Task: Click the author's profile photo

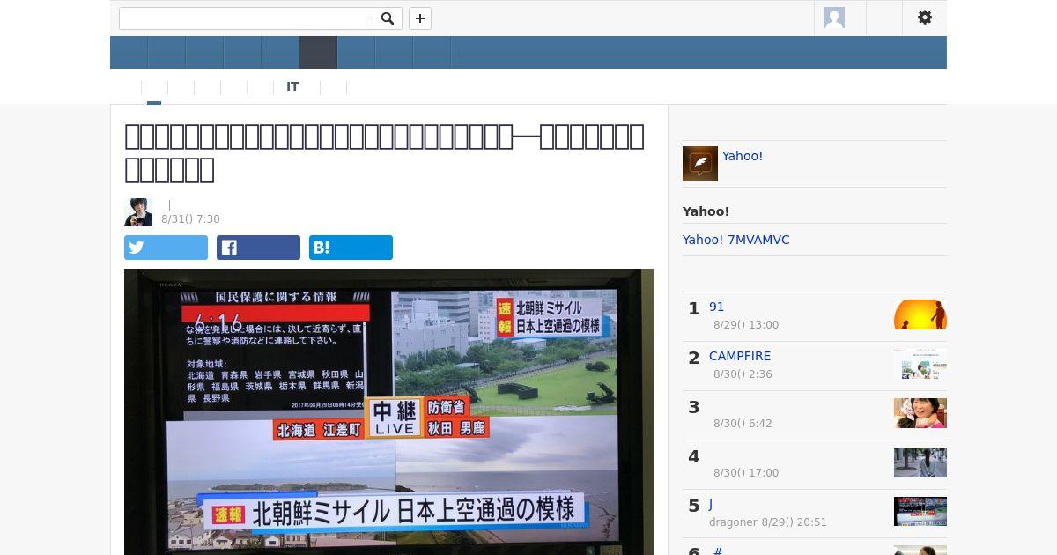Action: [x=138, y=212]
